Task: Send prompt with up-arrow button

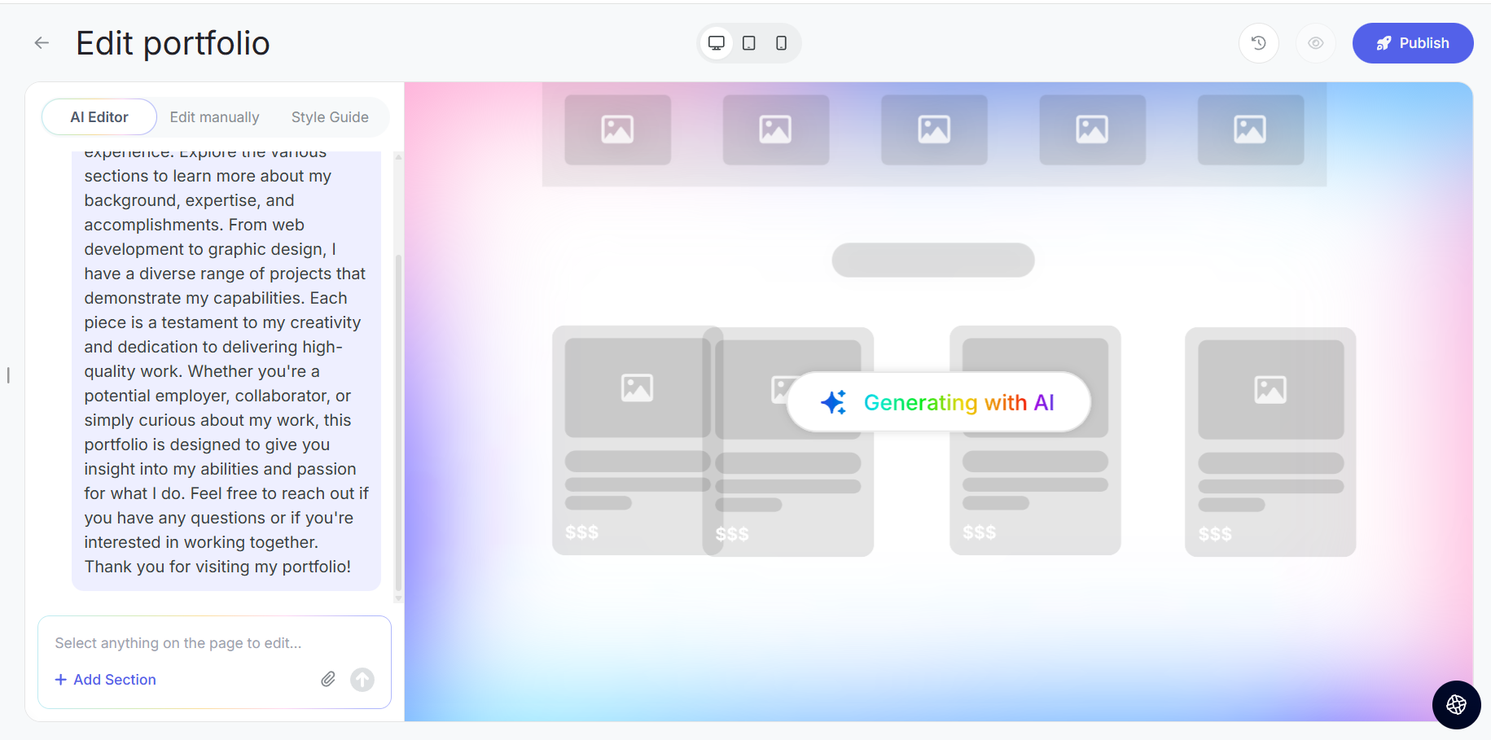Action: click(362, 679)
